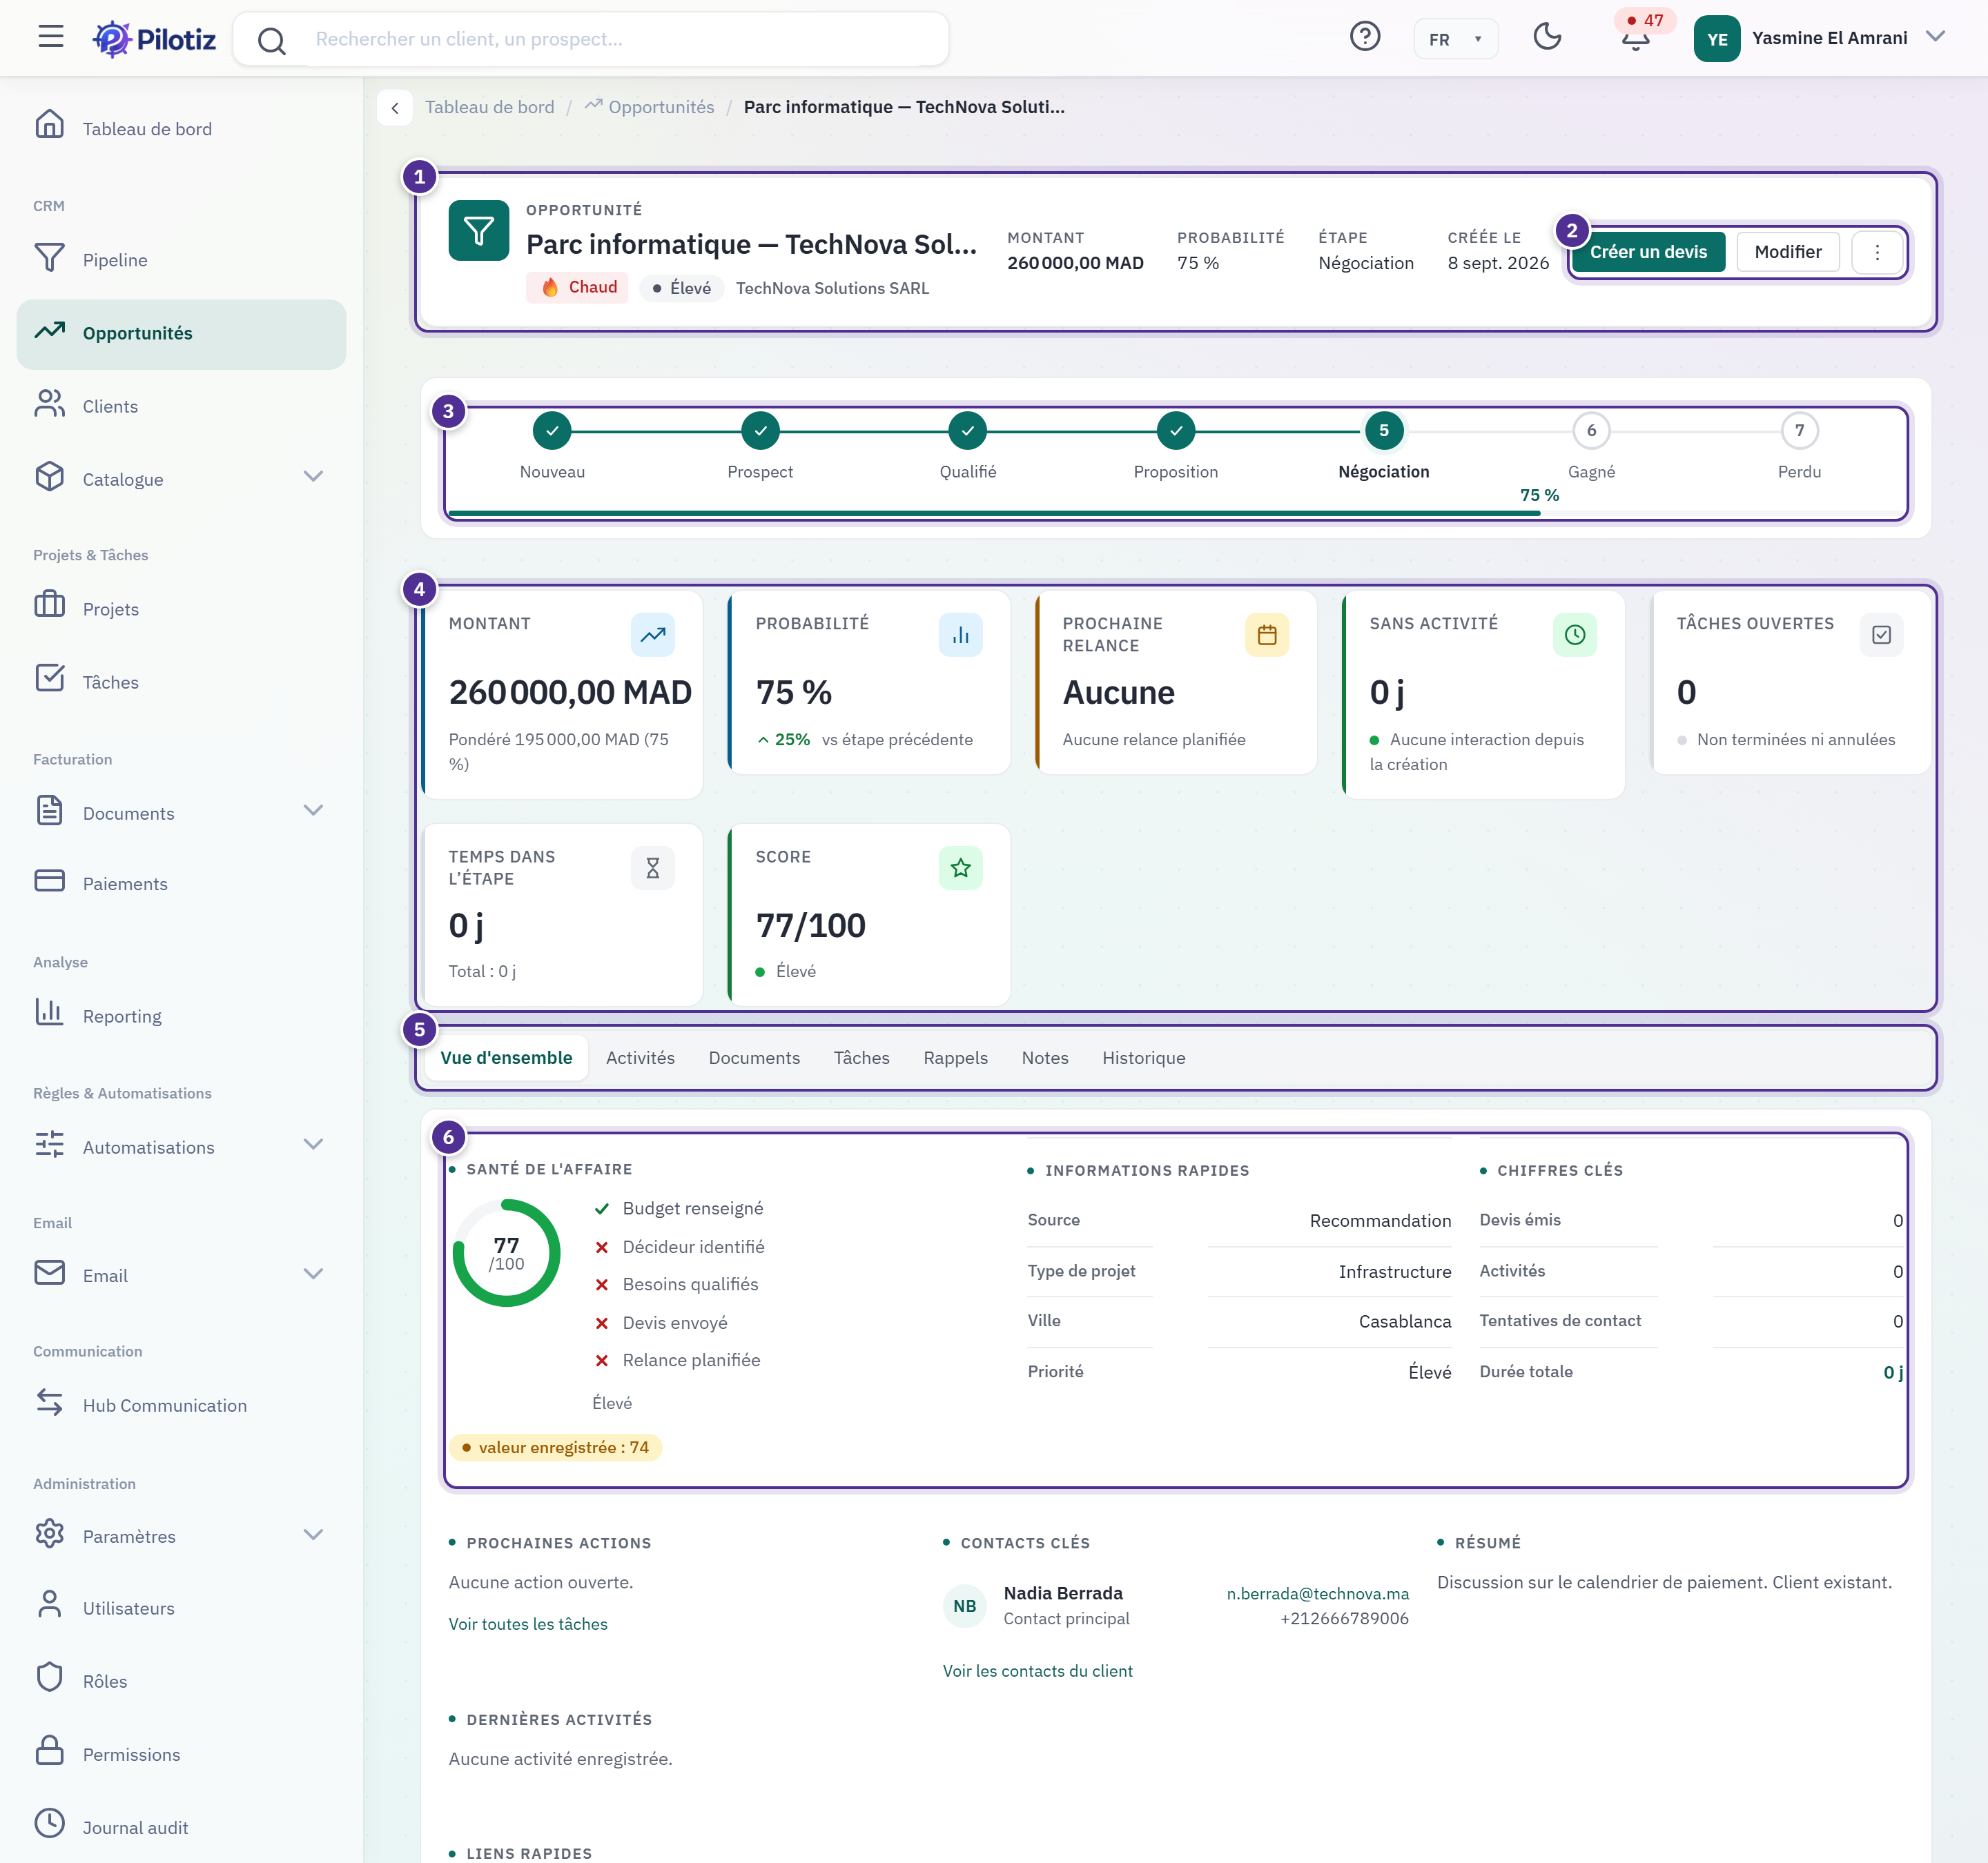Click the Prochaine relance calendar icon
The image size is (1988, 1863).
pyautogui.click(x=1267, y=635)
